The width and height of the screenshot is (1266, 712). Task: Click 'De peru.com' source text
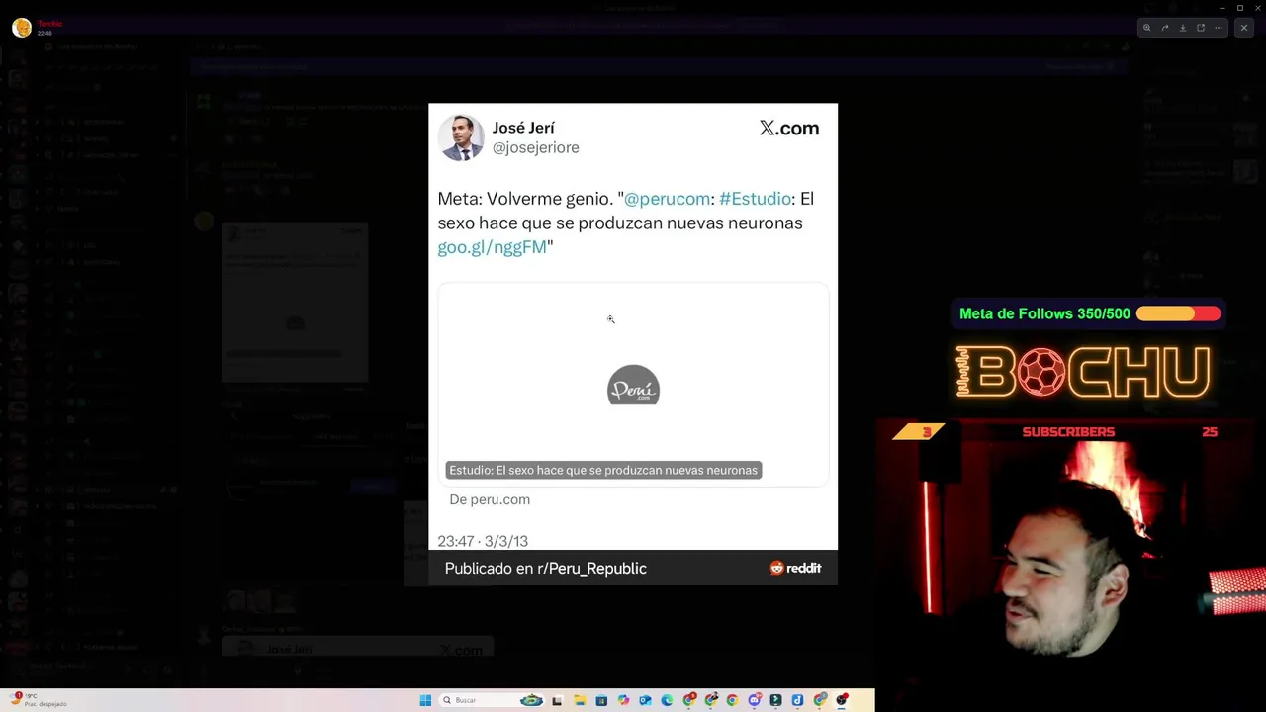point(490,499)
